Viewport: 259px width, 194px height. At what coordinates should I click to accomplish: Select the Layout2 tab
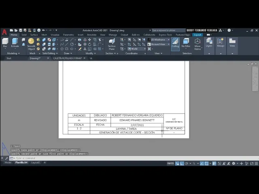tap(36, 162)
